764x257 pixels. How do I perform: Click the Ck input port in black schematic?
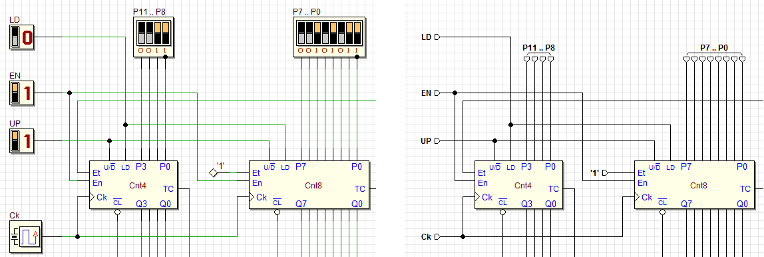point(437,236)
